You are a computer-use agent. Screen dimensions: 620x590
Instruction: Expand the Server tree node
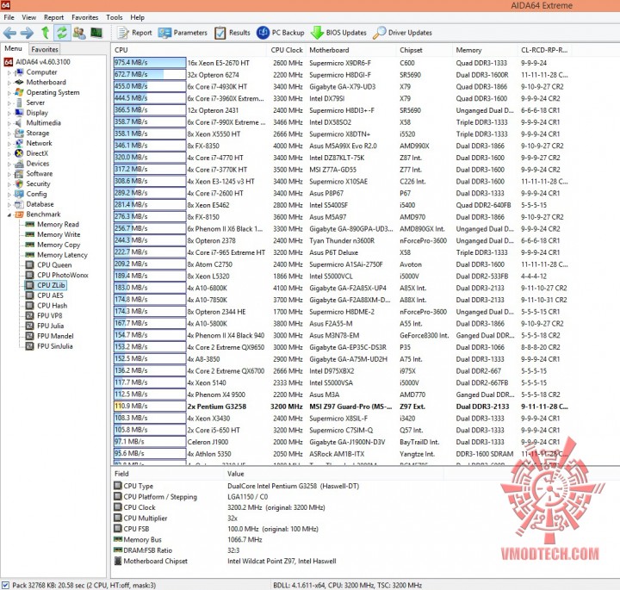pyautogui.click(x=9, y=103)
